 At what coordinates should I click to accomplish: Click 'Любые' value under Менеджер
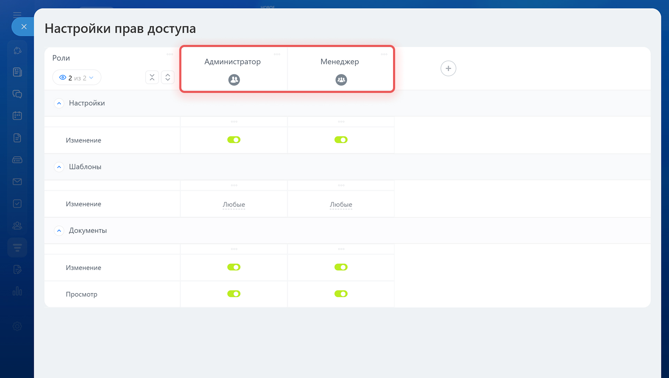pyautogui.click(x=341, y=205)
